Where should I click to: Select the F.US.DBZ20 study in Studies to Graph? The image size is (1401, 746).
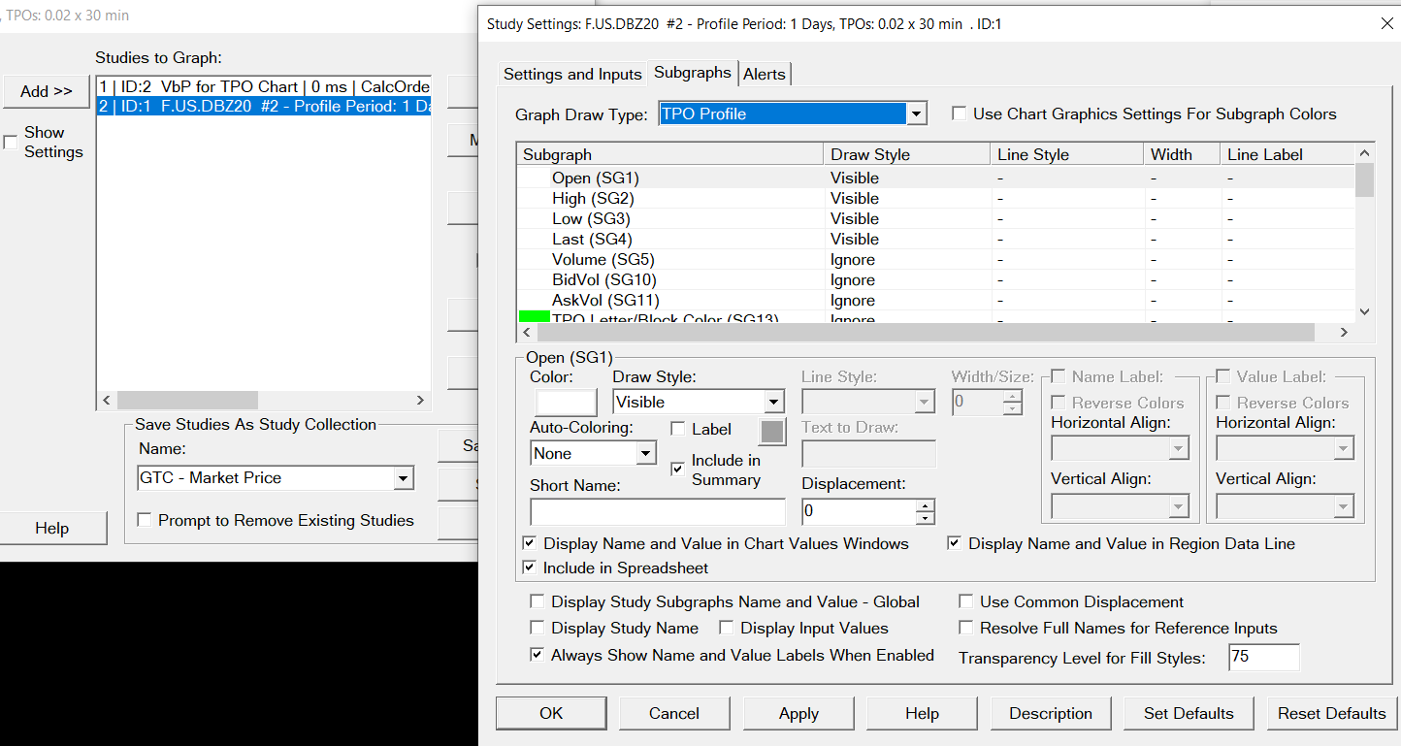264,106
